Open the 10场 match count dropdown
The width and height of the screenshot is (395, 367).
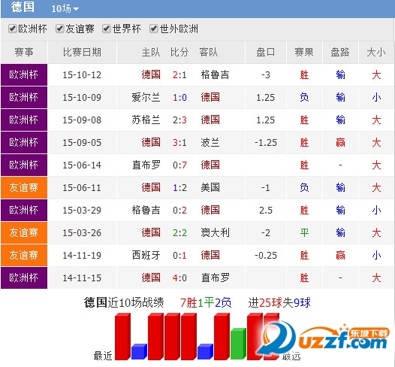pos(65,8)
